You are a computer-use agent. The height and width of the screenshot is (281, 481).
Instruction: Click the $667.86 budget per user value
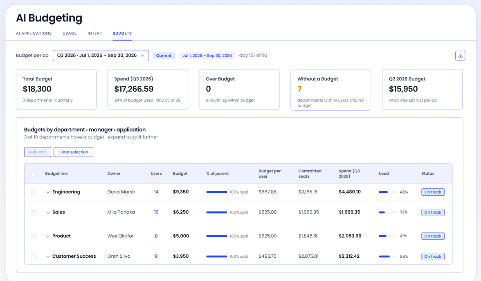click(x=267, y=192)
